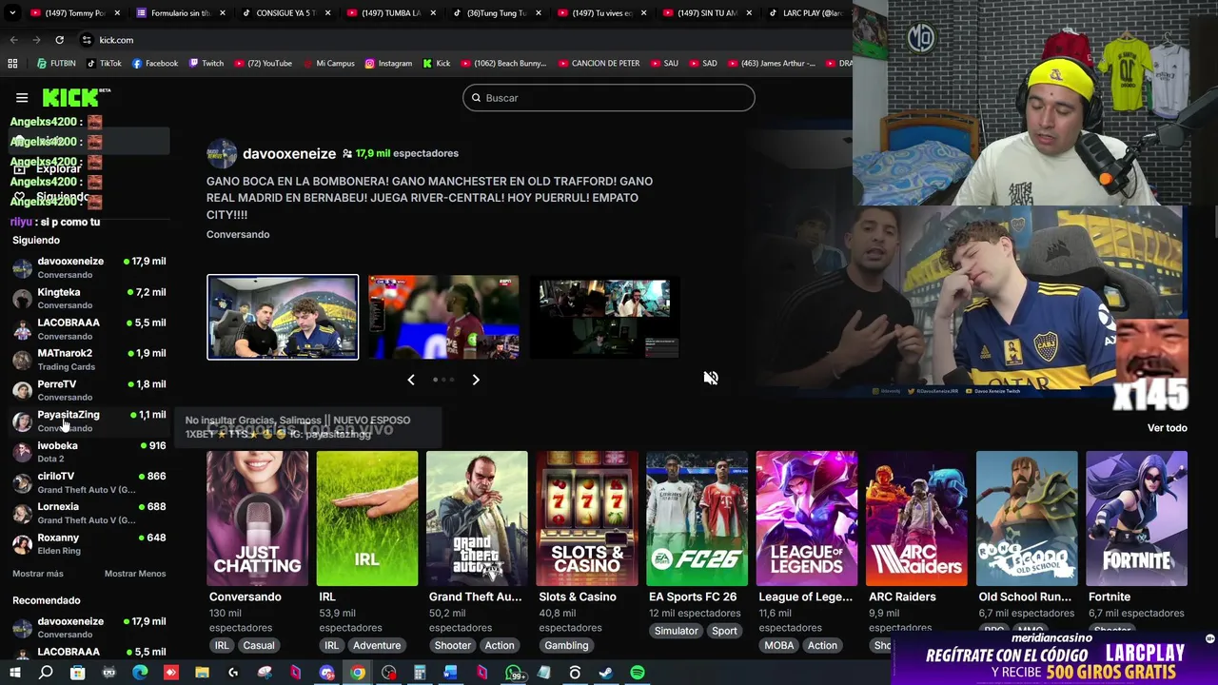Open Microsoft Store from the taskbar
The height and width of the screenshot is (685, 1218).
click(x=78, y=673)
